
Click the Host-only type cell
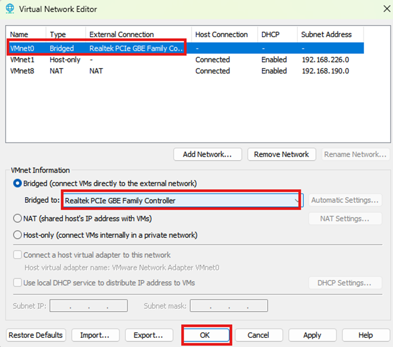[65, 60]
